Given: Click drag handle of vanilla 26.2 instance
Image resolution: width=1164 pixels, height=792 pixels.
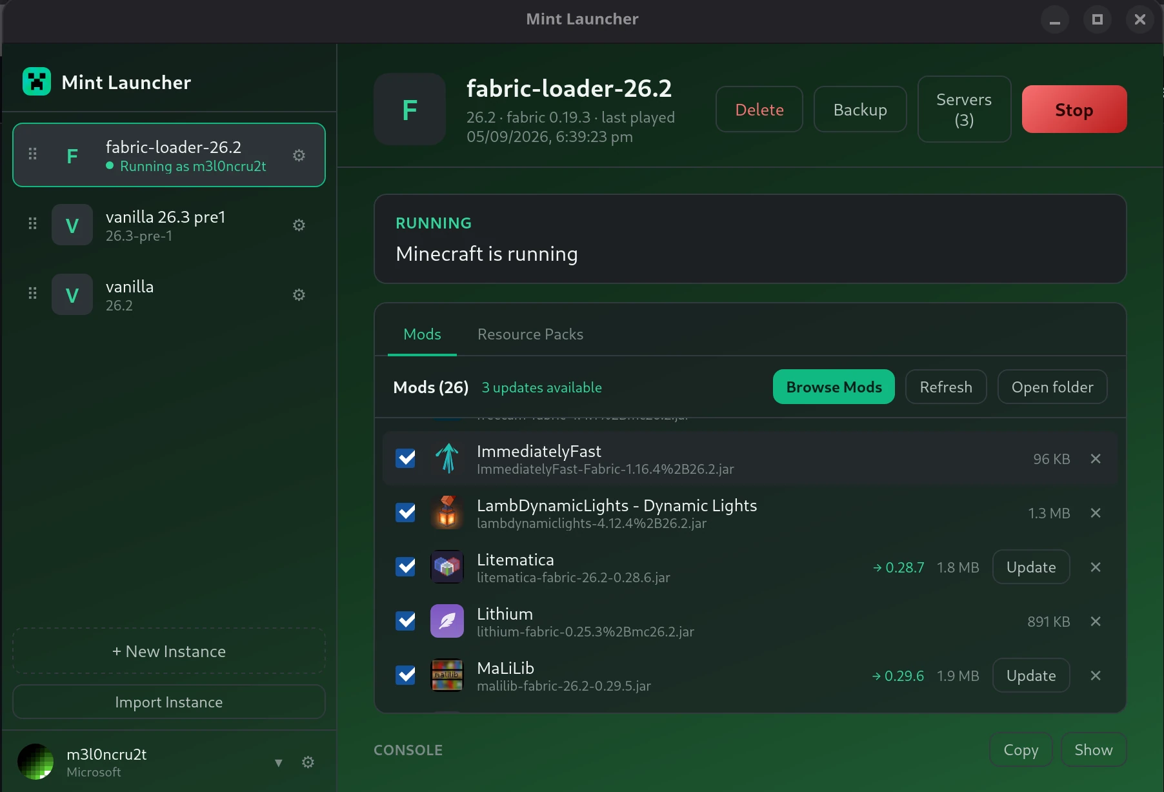Looking at the screenshot, I should point(32,294).
